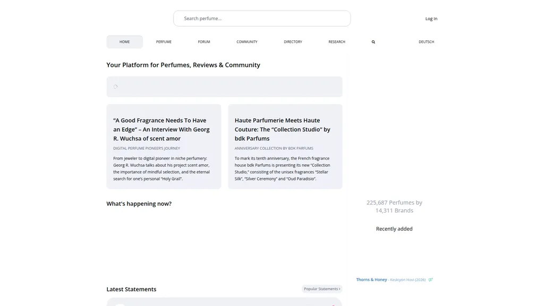Image resolution: width=544 pixels, height=306 pixels.
Task: Click the 'Latest Statements' heading
Action: coord(131,290)
